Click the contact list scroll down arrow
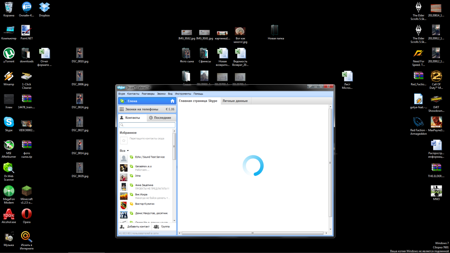450x253 pixels. (174, 221)
